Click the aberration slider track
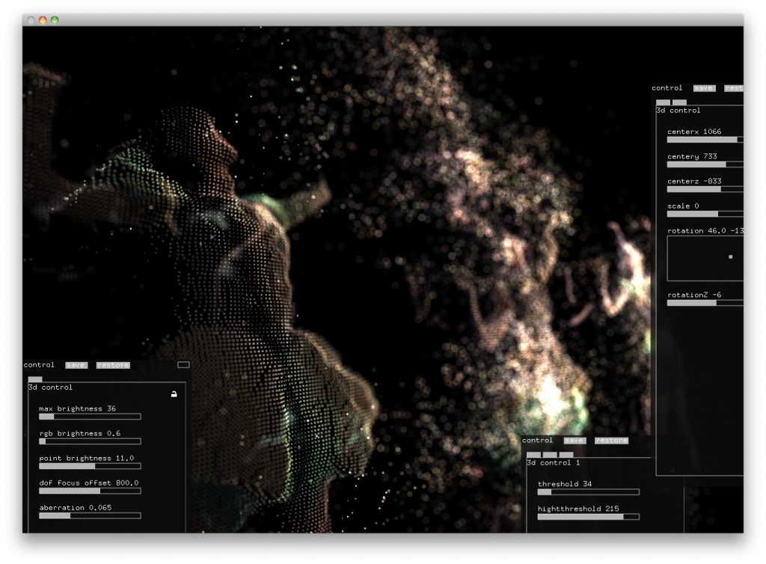This screenshot has width=766, height=564. [x=90, y=515]
